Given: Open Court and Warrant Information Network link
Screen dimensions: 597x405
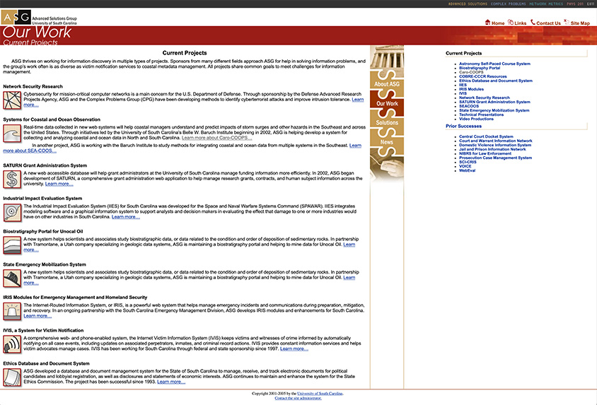Looking at the screenshot, I should [495, 141].
